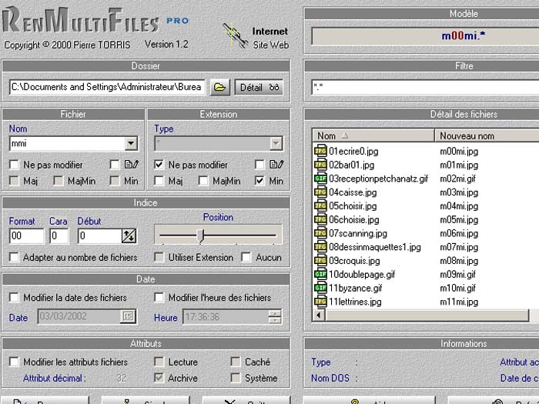Uncheck Ne pas modifier in Extension panel

point(159,165)
